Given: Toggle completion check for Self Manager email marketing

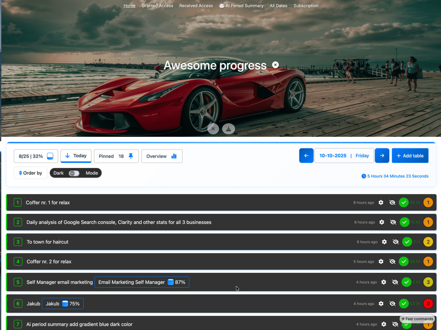Looking at the screenshot, I should pos(407,282).
